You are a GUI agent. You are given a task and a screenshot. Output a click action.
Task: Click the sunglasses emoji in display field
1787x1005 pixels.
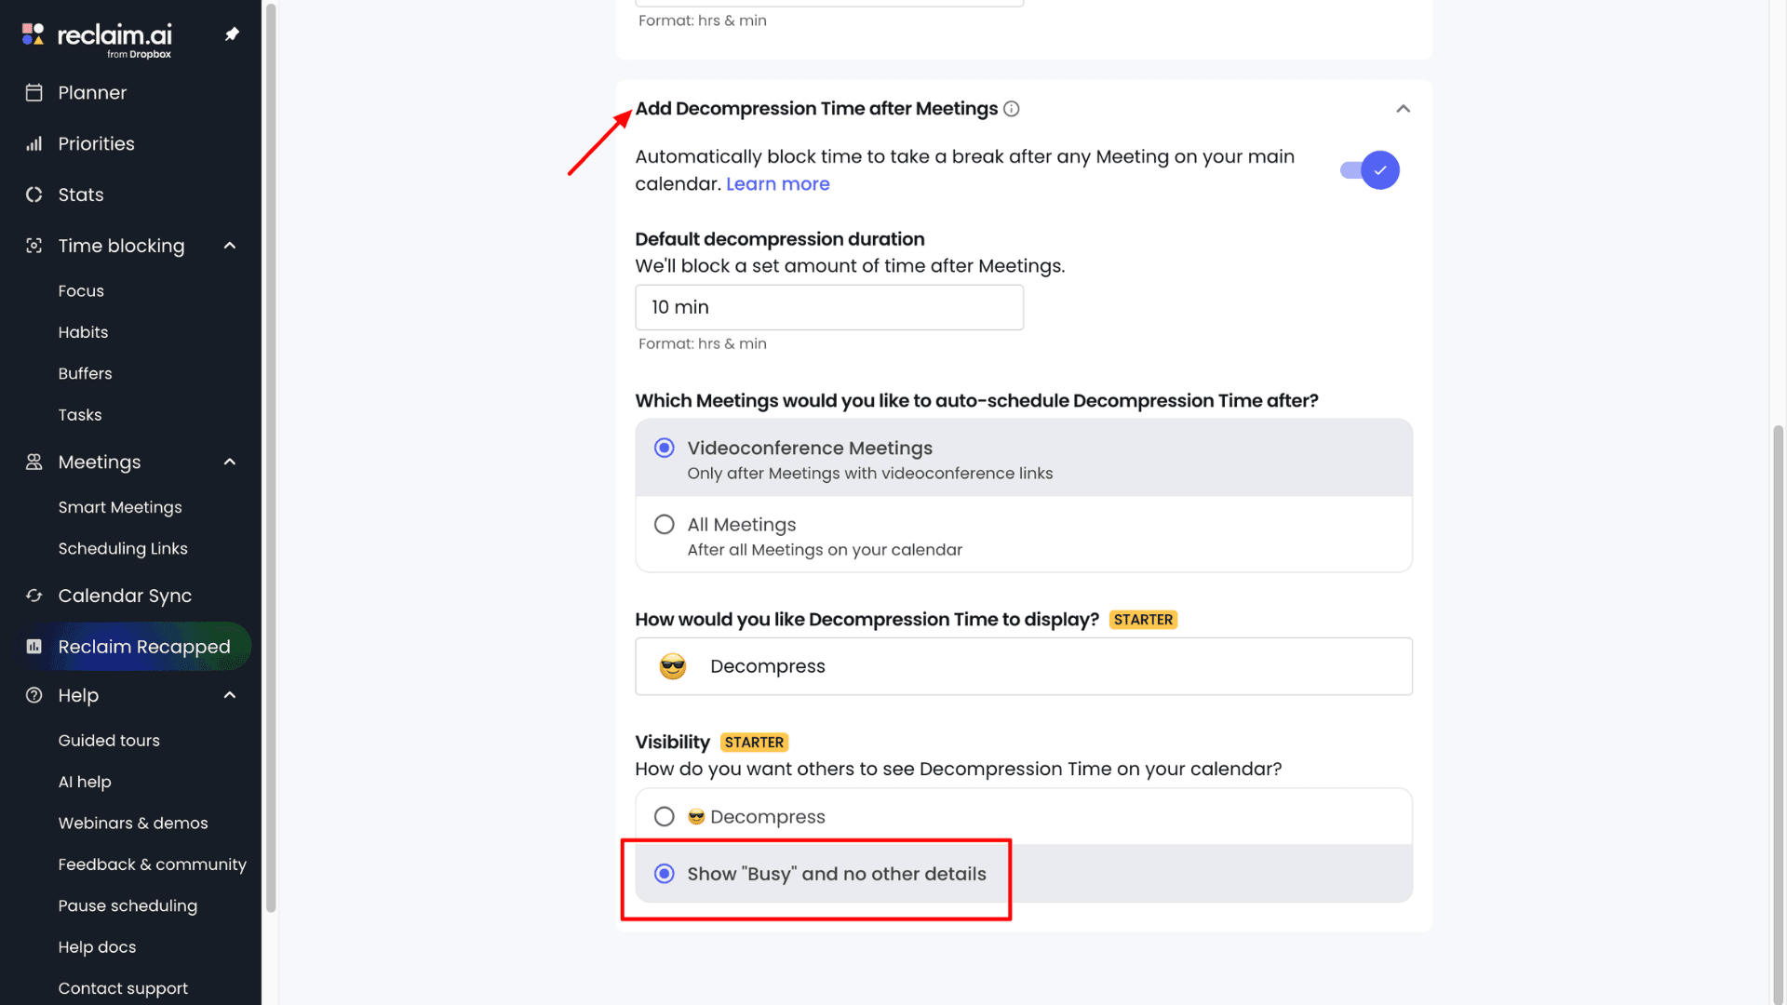point(673,666)
